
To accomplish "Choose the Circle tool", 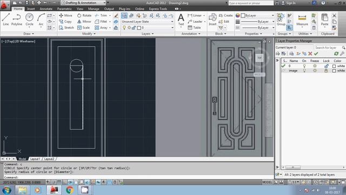I will (29, 19).
